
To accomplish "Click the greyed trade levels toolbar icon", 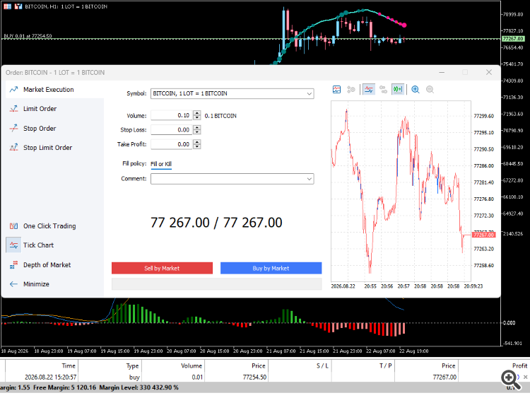I will pos(351,90).
